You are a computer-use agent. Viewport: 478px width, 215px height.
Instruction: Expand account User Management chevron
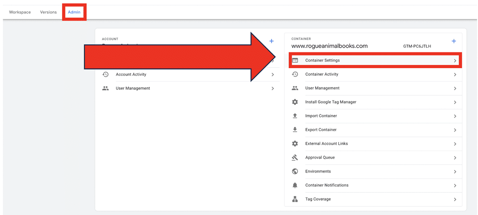click(x=272, y=89)
